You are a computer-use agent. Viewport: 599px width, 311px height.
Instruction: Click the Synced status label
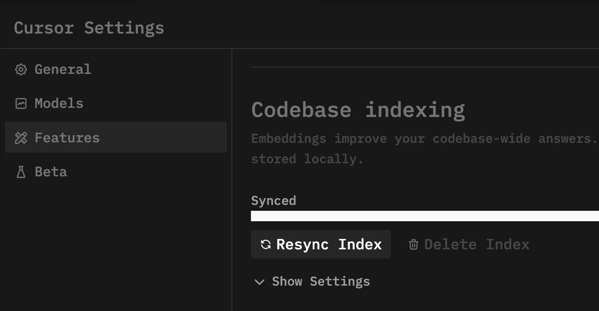pos(274,201)
